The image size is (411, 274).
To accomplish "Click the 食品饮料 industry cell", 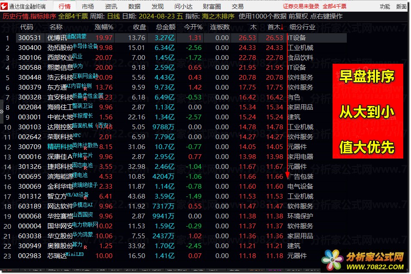I will coord(300,58).
